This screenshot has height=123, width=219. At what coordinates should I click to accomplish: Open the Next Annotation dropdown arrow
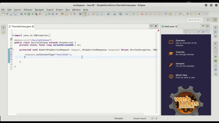point(180,14)
